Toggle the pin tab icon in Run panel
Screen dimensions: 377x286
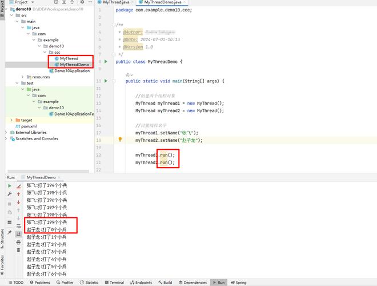tap(10, 232)
